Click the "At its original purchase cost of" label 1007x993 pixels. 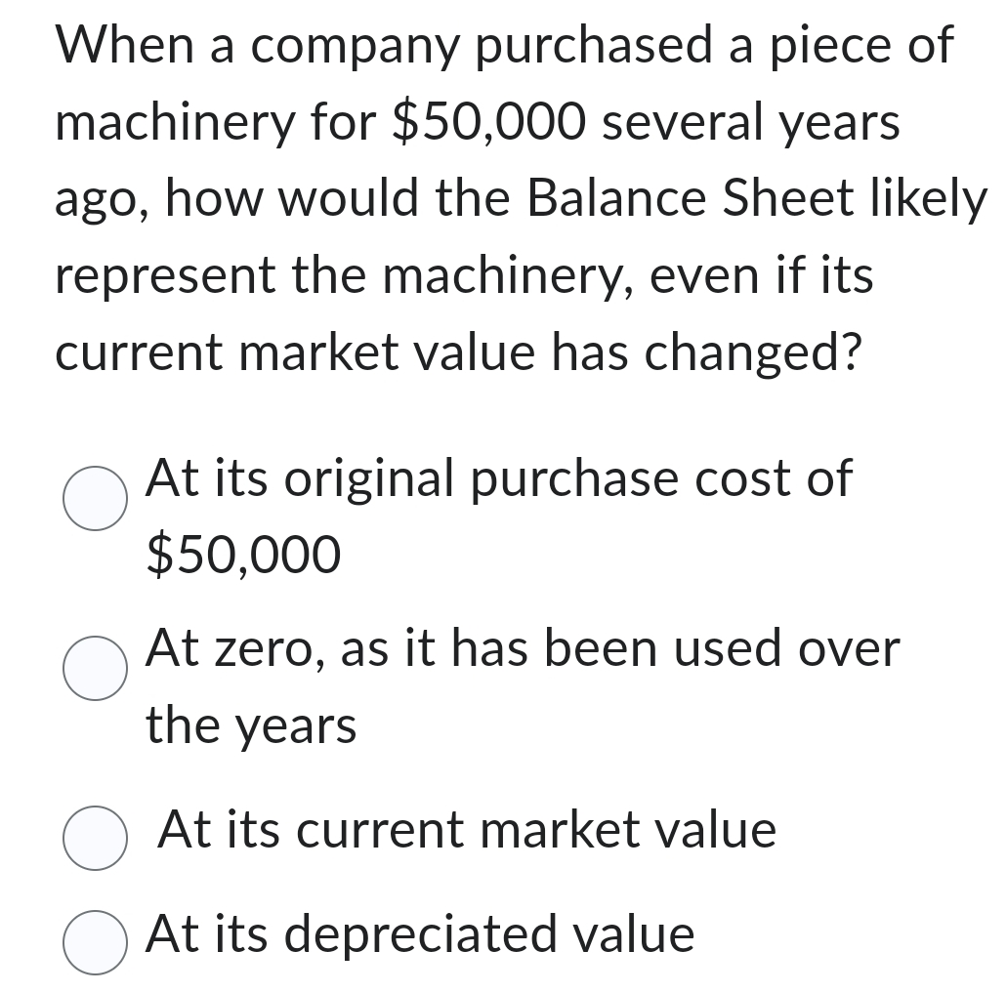[499, 480]
